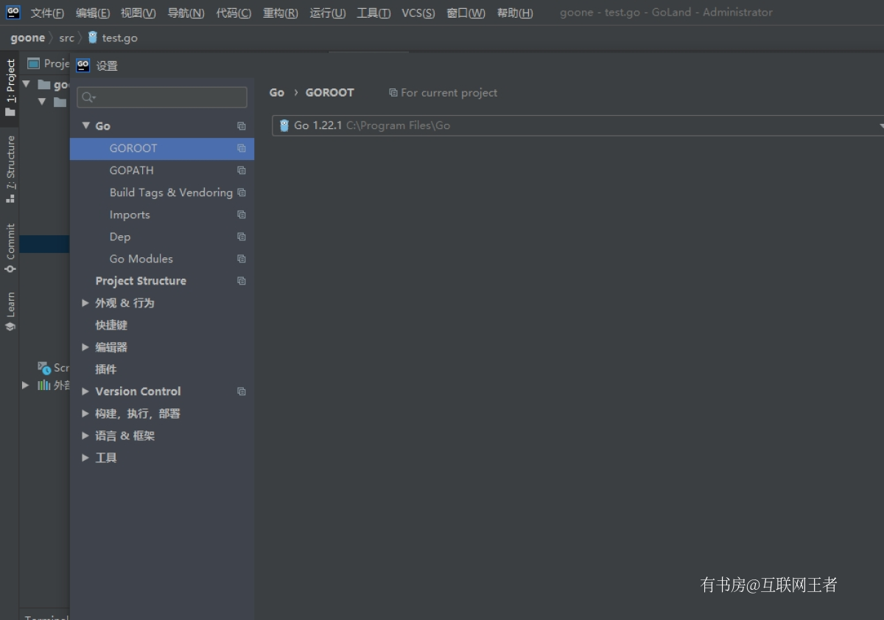
Task: Click project-level icon beside Go Modules
Action: pos(241,259)
